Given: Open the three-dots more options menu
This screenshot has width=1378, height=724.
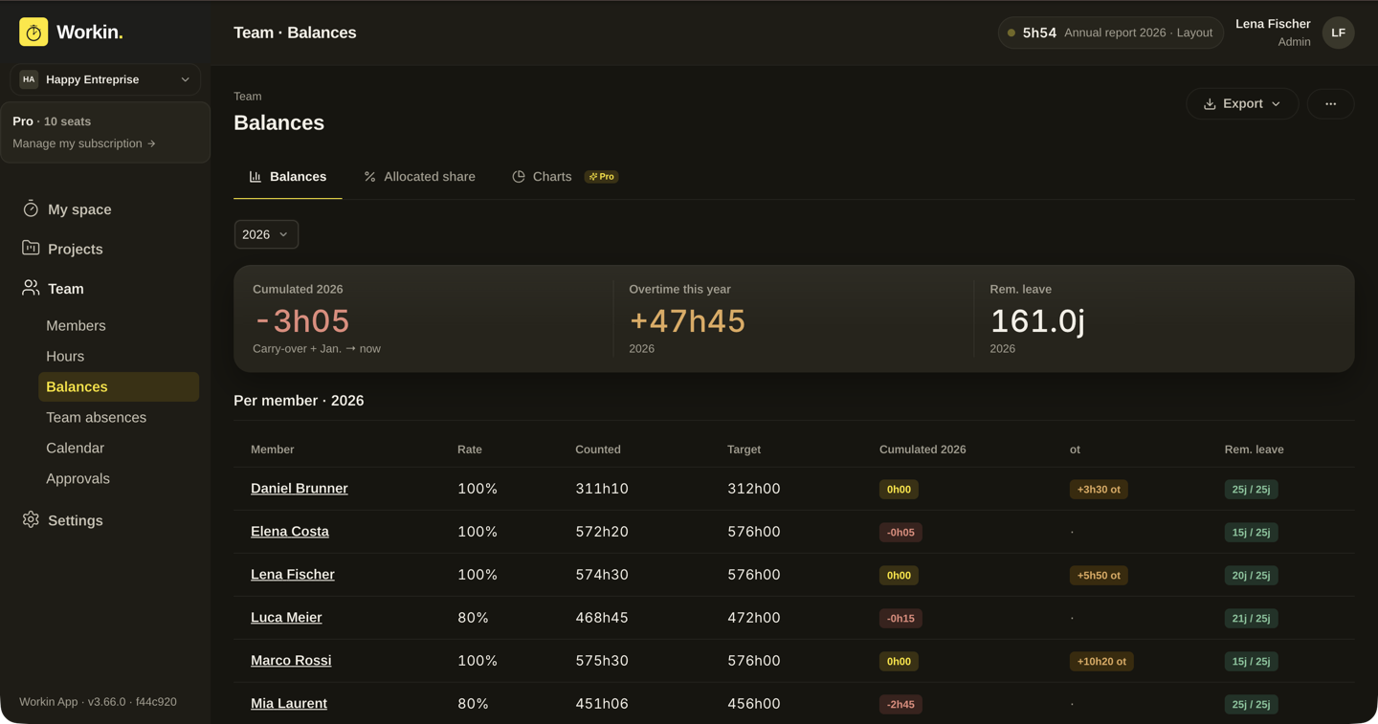Looking at the screenshot, I should (1330, 103).
